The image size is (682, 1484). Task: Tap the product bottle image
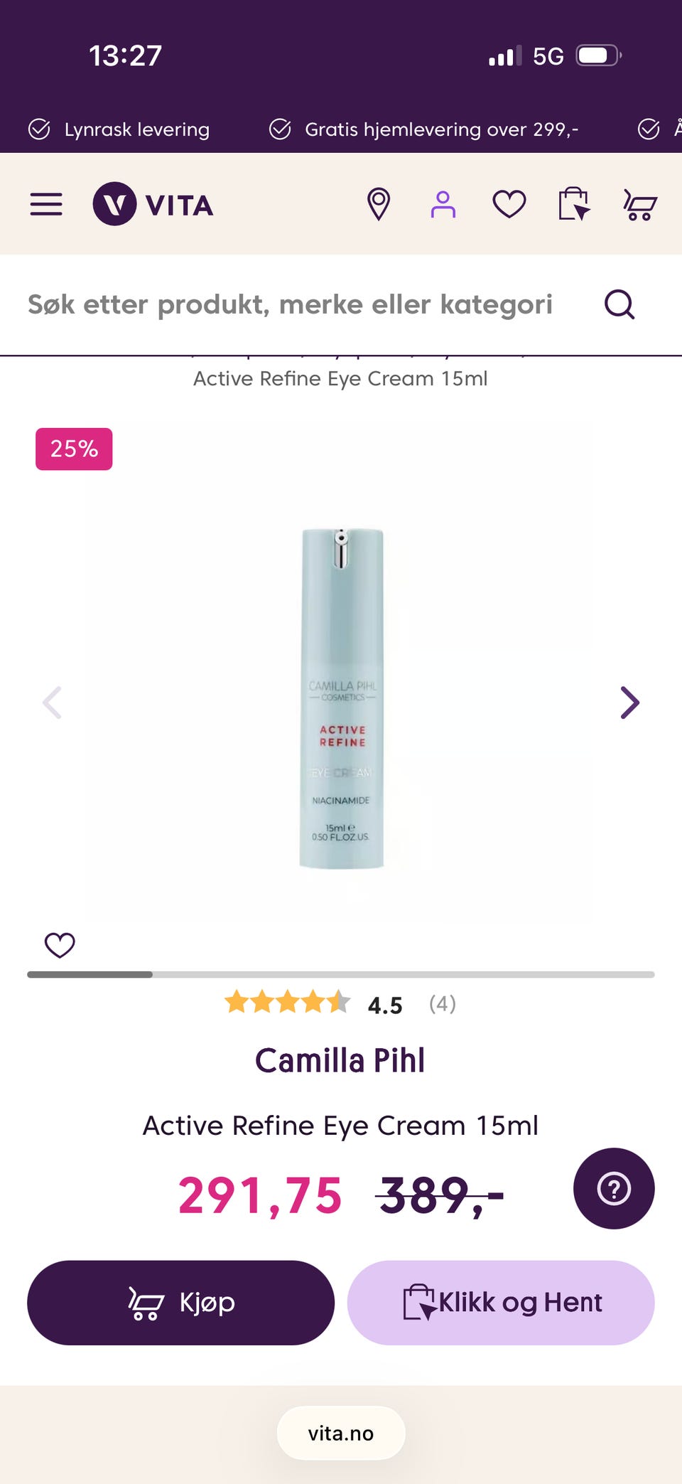(342, 698)
